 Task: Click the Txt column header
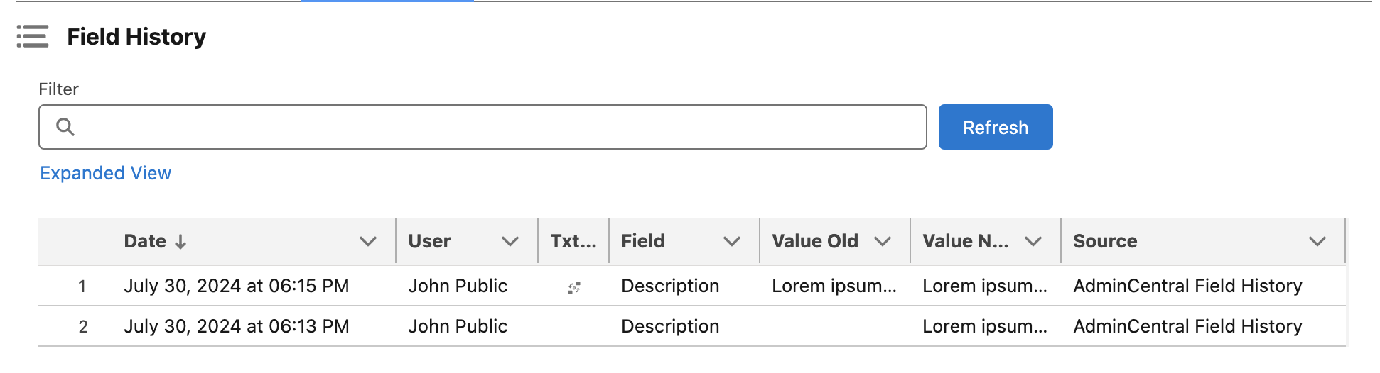[573, 242]
